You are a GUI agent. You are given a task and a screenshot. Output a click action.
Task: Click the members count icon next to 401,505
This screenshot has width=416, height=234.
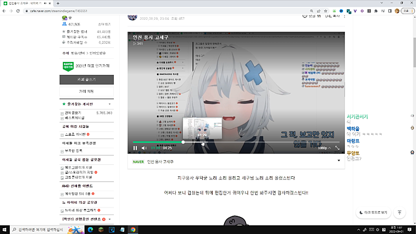tap(64, 24)
